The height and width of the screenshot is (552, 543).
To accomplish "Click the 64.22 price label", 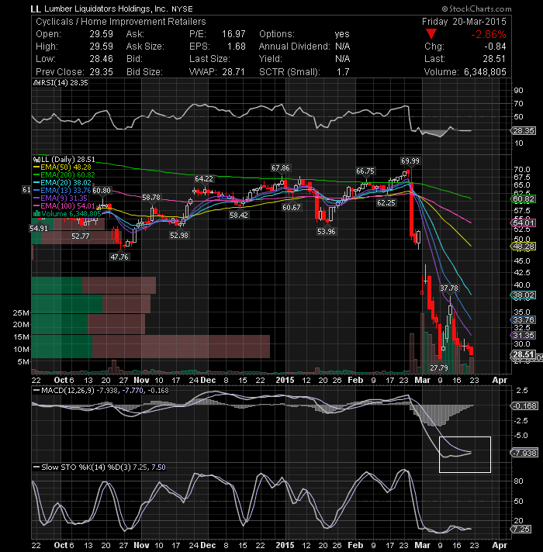I will (x=204, y=179).
